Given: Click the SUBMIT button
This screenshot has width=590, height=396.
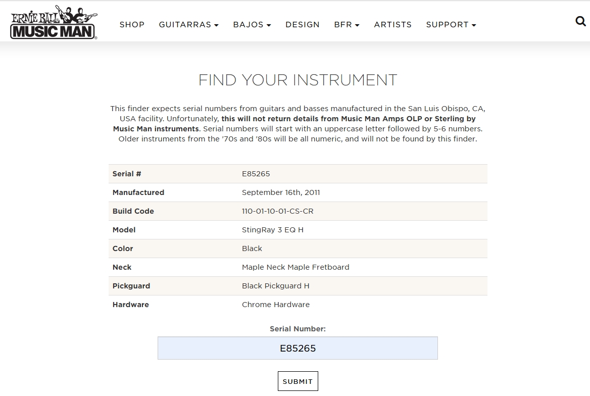Looking at the screenshot, I should coord(298,381).
